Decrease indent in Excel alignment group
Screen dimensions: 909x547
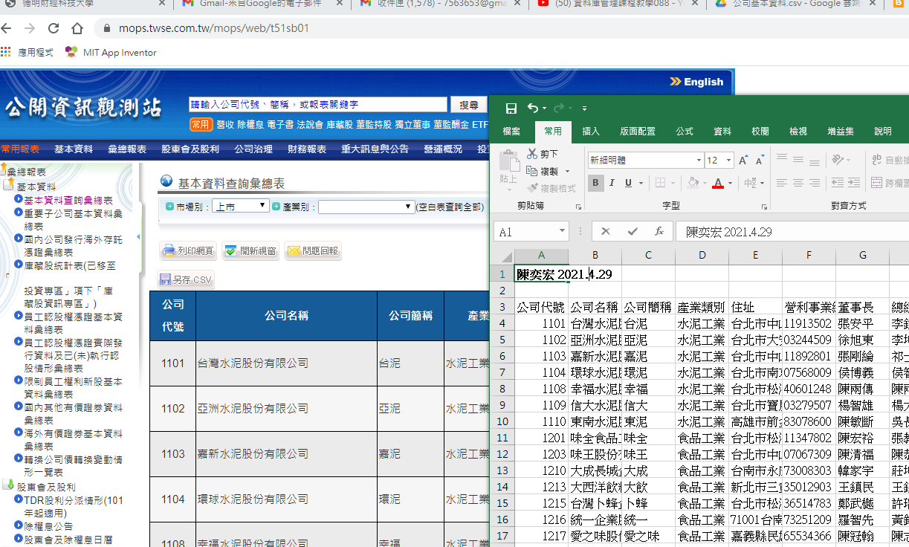pos(838,183)
